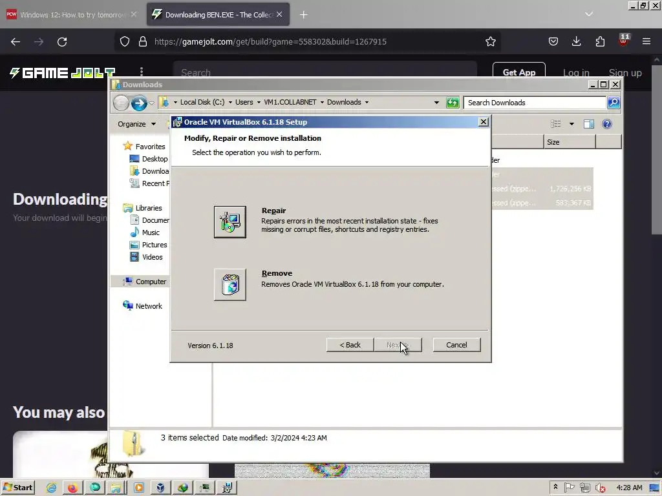Click the grayed-out Next button
662x496 pixels.
[x=398, y=345]
